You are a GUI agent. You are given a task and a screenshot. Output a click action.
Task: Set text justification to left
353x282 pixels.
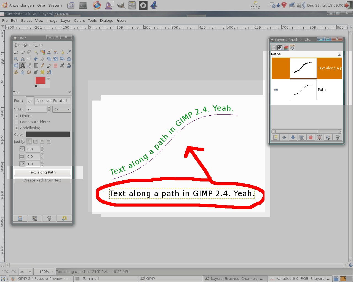(x=29, y=142)
